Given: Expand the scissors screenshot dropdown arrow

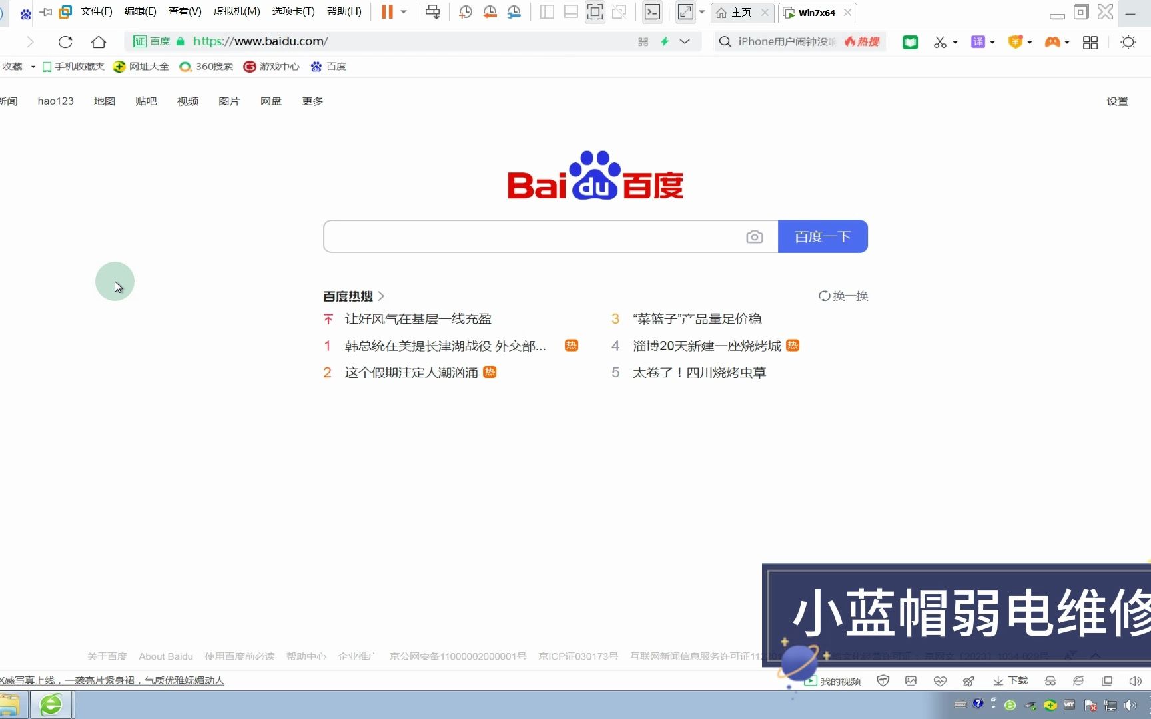Looking at the screenshot, I should point(955,42).
